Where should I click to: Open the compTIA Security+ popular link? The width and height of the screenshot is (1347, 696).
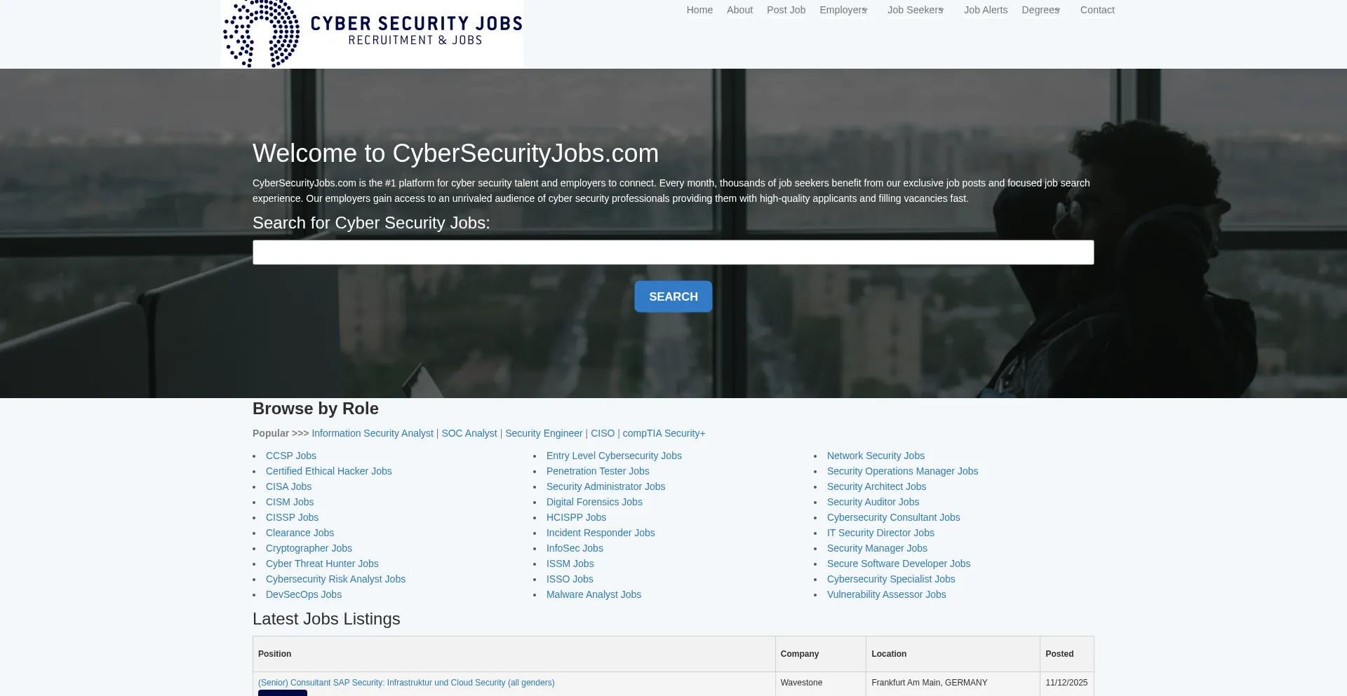(x=664, y=433)
